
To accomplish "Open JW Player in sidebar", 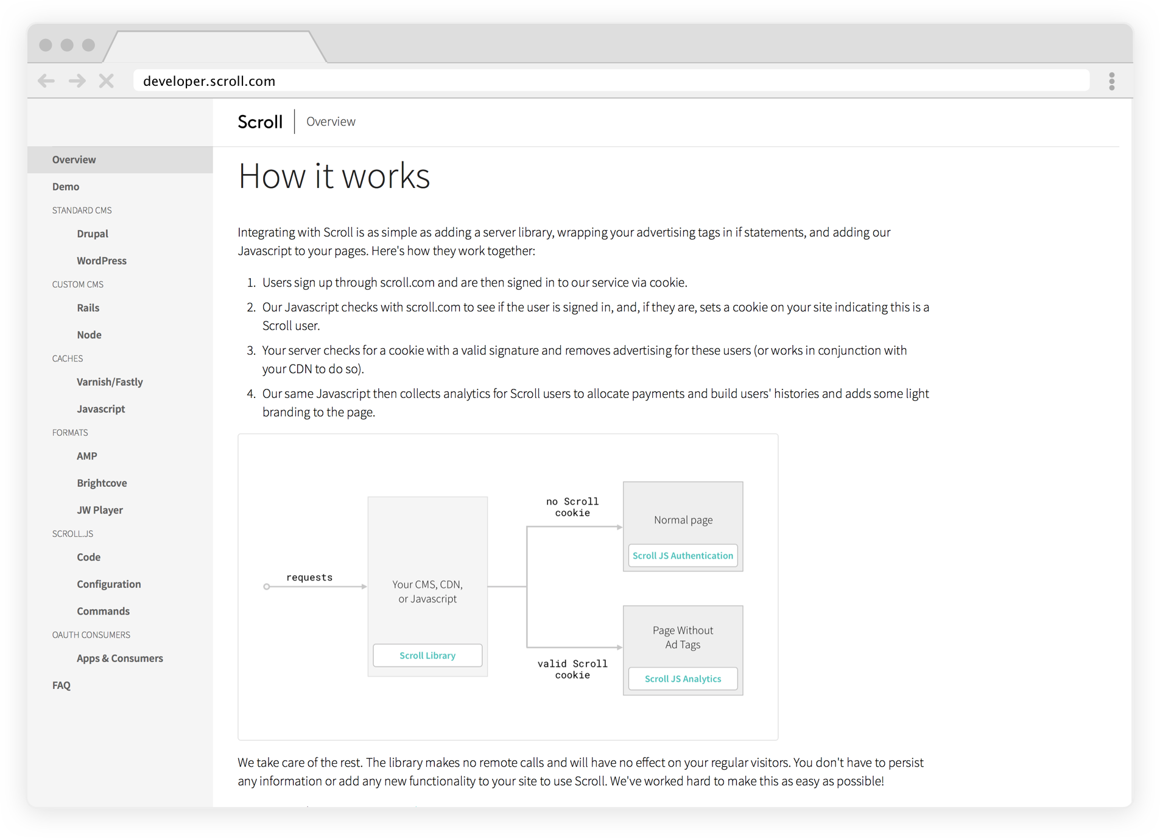I will click(x=100, y=510).
